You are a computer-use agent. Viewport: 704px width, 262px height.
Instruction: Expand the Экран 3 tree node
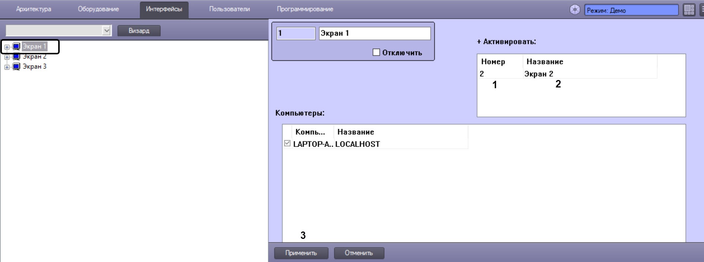[7, 67]
